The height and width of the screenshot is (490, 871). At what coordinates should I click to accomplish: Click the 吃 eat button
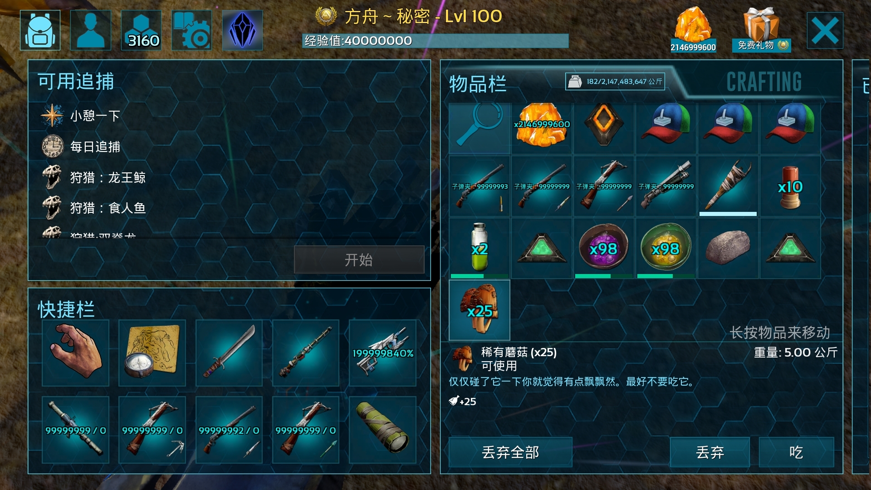point(796,452)
